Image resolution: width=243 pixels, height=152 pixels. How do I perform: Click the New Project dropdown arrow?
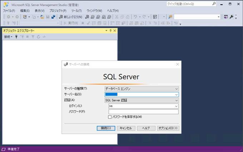29,17
